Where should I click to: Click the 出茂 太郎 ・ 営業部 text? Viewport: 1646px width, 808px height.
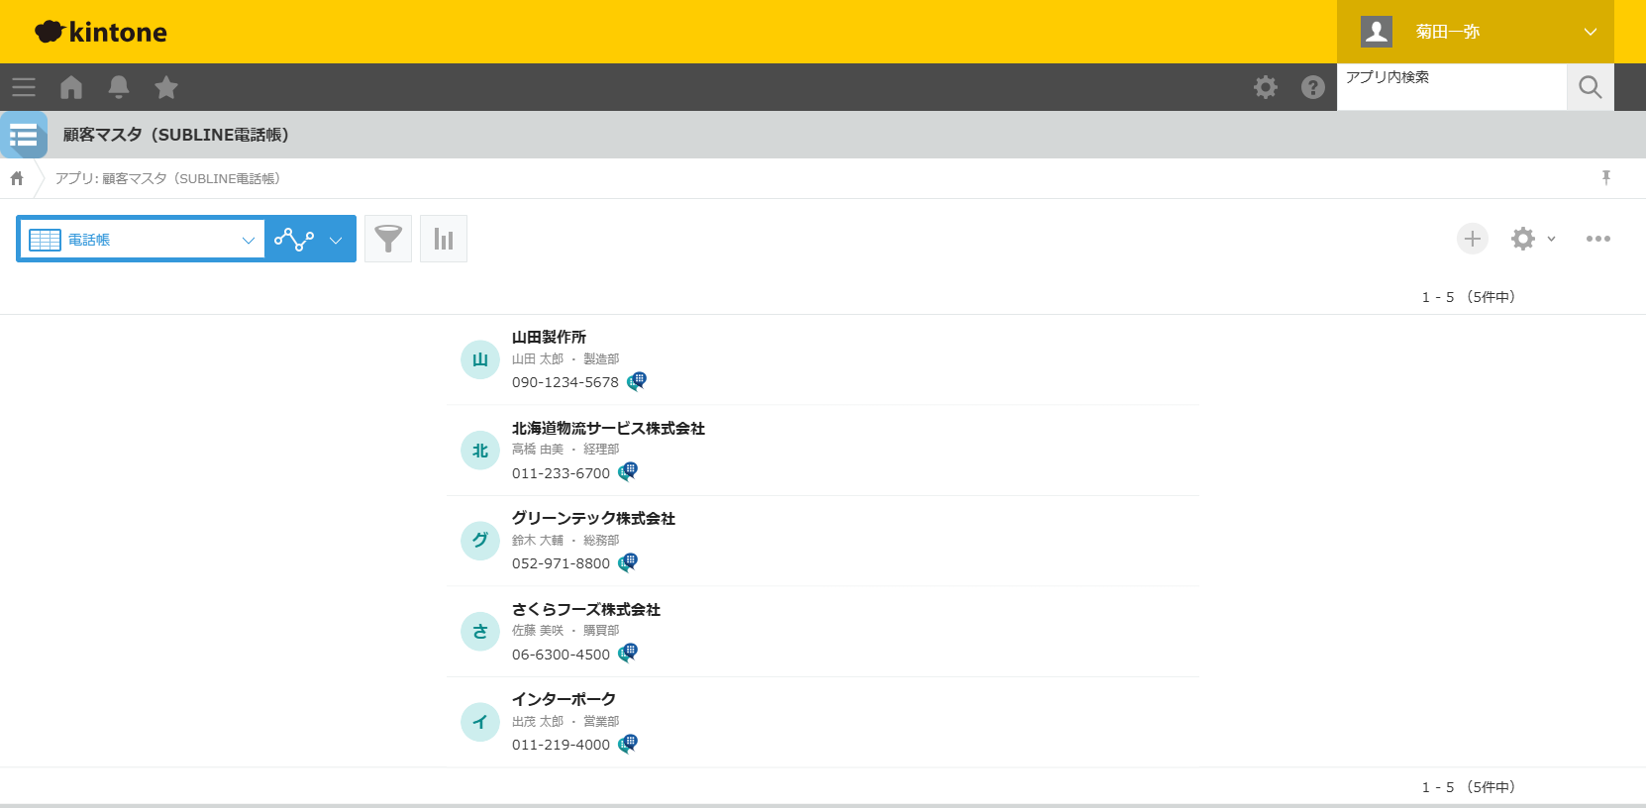point(566,721)
